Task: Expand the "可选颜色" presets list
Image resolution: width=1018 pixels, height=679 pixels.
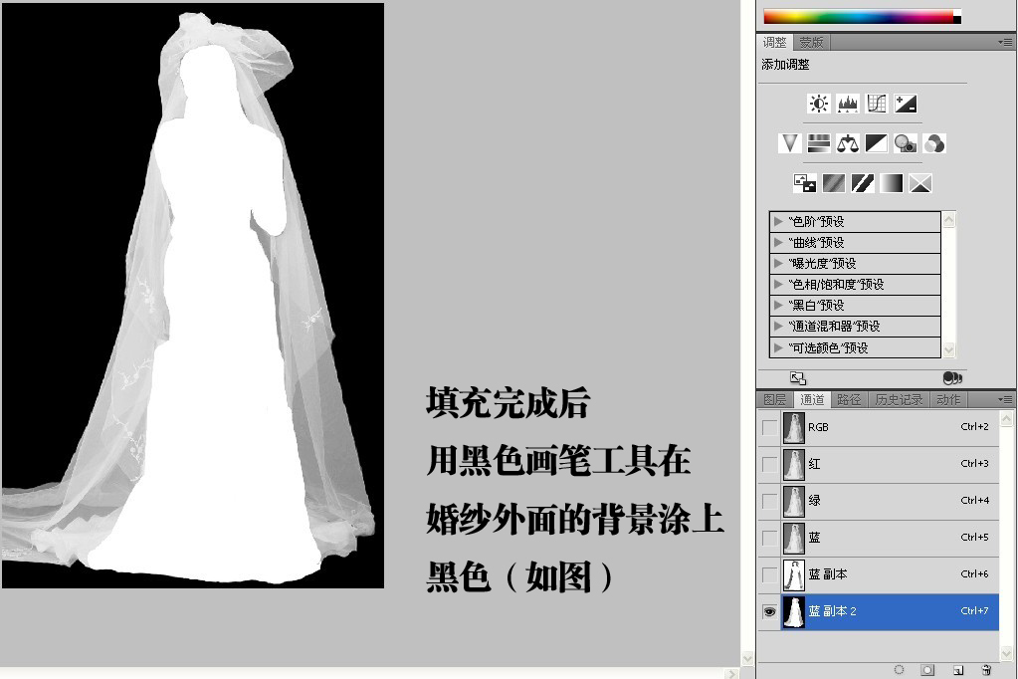Action: point(778,347)
